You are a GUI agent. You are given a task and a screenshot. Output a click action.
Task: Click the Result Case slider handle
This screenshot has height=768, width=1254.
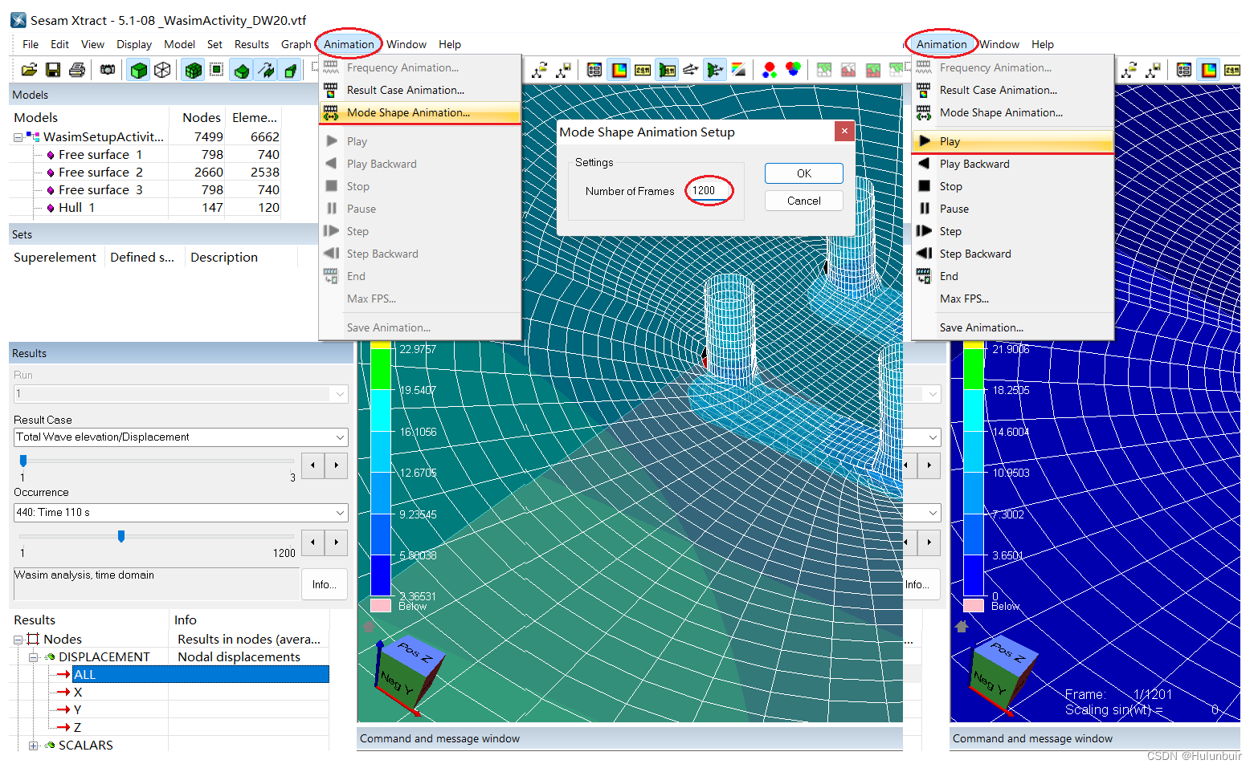[23, 461]
